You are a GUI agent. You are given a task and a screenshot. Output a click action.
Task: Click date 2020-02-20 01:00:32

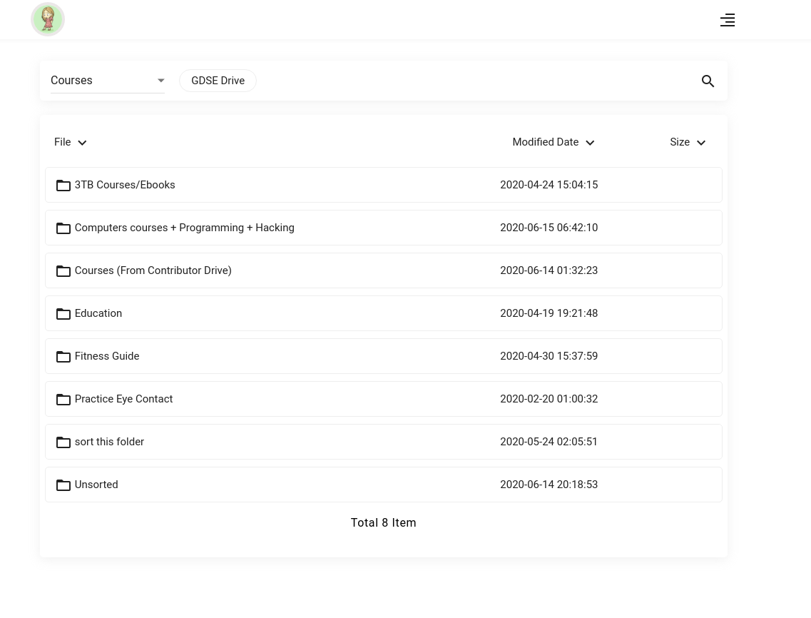tap(549, 399)
